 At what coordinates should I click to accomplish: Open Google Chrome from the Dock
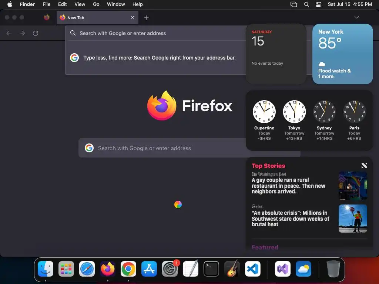point(128,269)
